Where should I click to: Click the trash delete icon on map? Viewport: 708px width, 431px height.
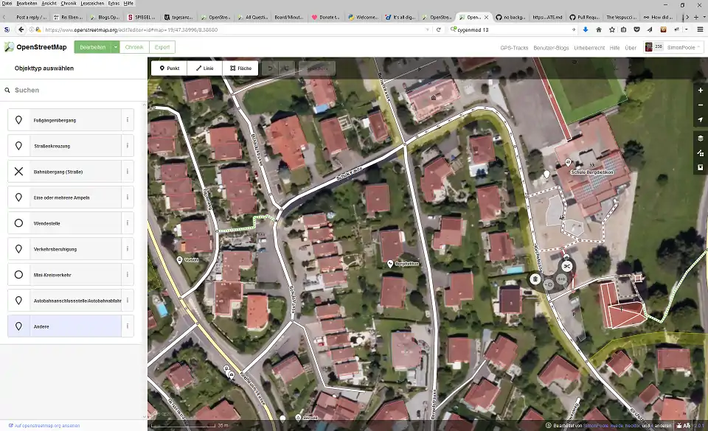[535, 279]
